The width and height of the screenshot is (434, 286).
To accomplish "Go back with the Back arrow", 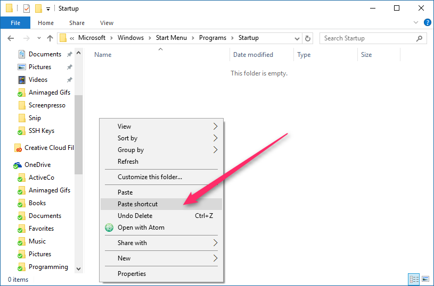I will [11, 38].
